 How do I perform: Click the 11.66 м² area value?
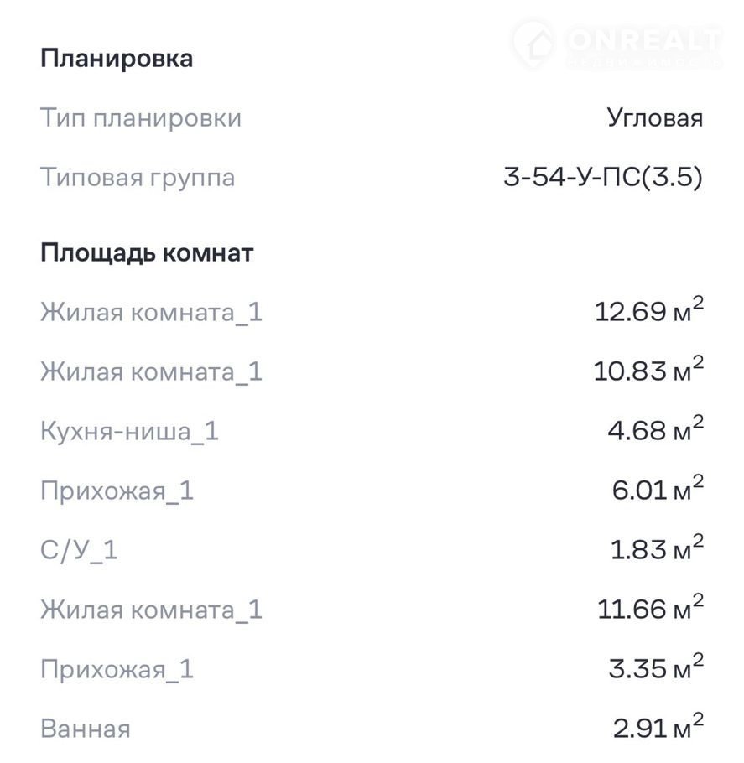(650, 610)
